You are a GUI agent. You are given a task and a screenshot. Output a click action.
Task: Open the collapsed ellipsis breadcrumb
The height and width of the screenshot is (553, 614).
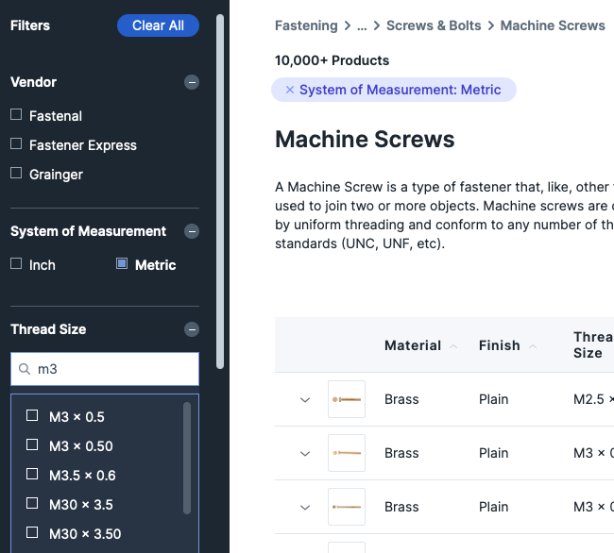362,25
